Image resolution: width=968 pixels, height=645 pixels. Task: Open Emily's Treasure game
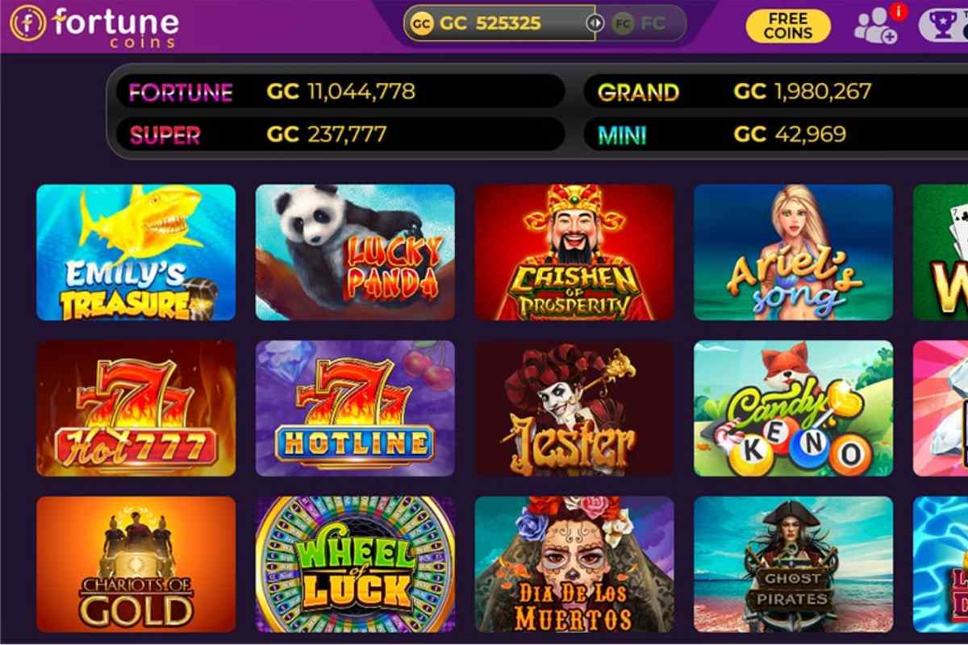point(136,252)
